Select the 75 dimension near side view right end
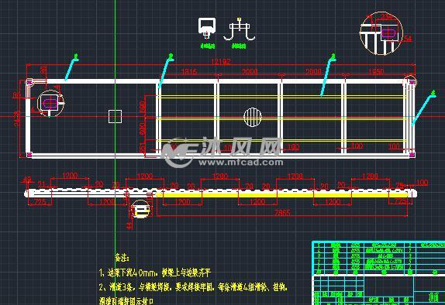 (400, 185)
